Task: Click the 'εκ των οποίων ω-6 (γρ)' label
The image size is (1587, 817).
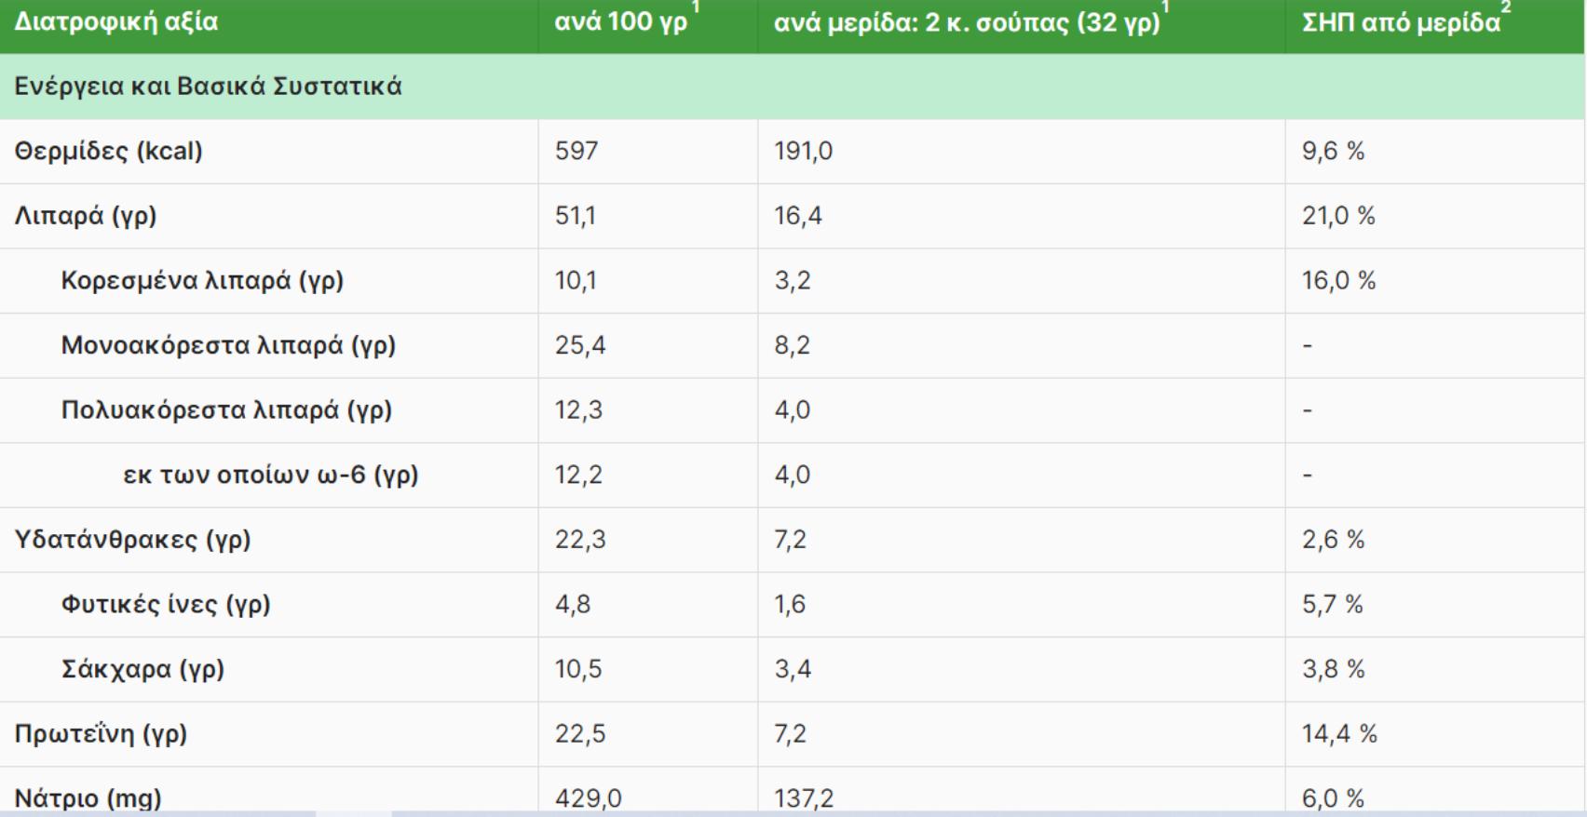Action: coord(270,475)
